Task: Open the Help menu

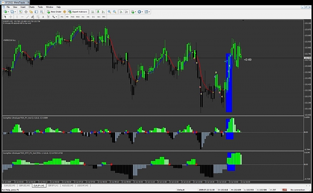Action: point(58,7)
